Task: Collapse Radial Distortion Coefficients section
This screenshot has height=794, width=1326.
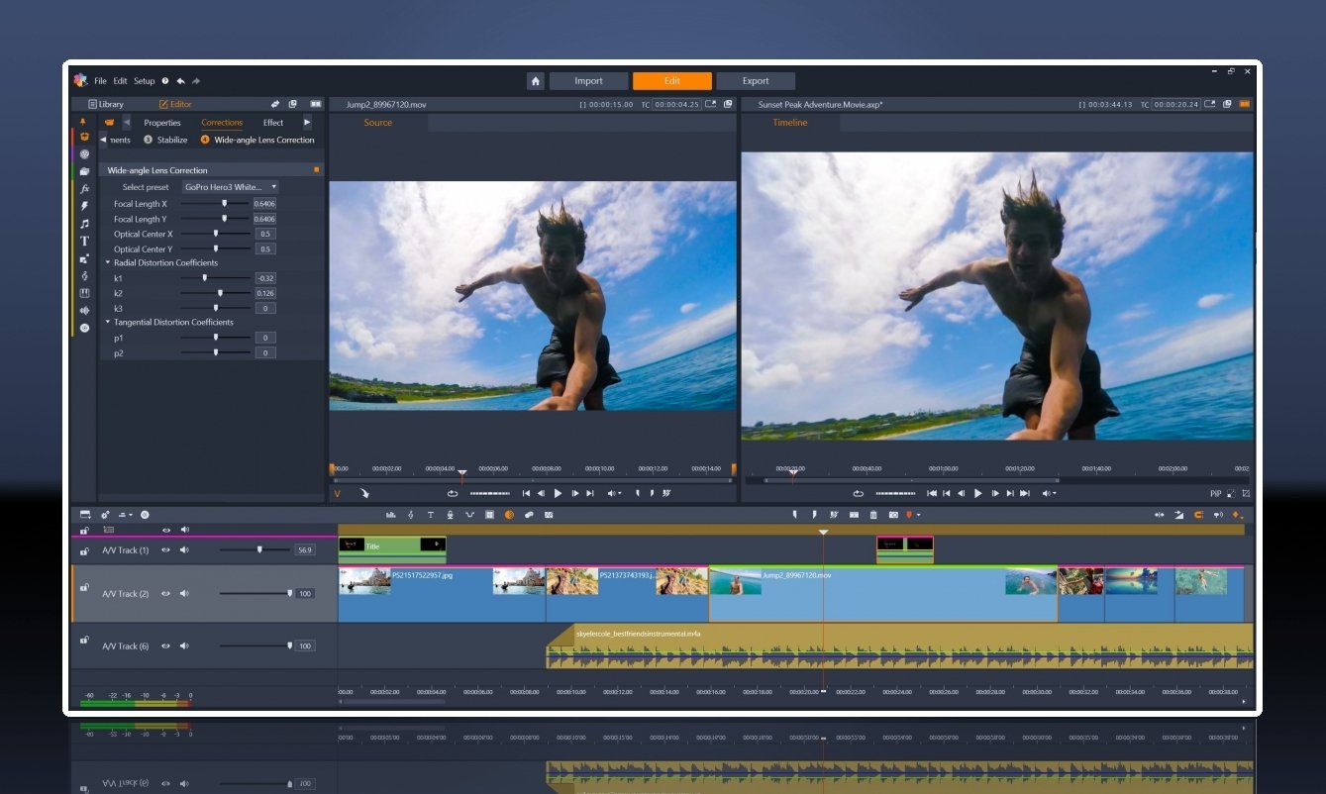Action: (x=108, y=263)
